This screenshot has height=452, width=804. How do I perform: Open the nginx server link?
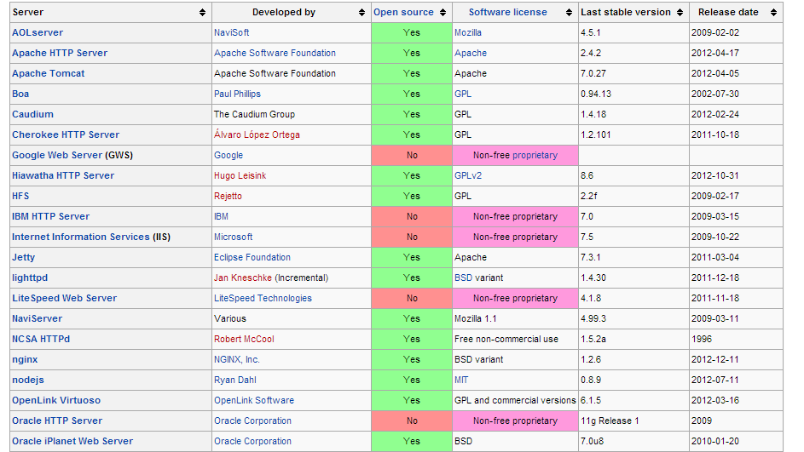25,360
